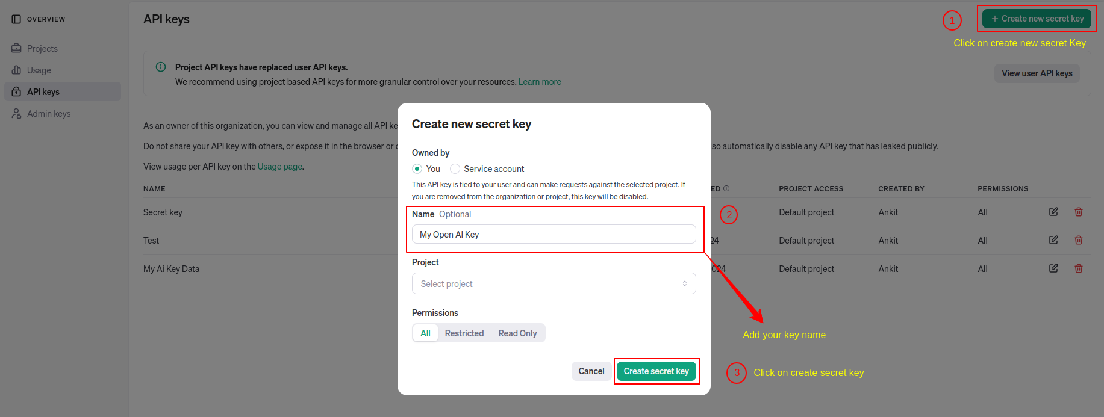Select the You ownership radio button
Screen dimensions: 1104x417
tap(417, 169)
